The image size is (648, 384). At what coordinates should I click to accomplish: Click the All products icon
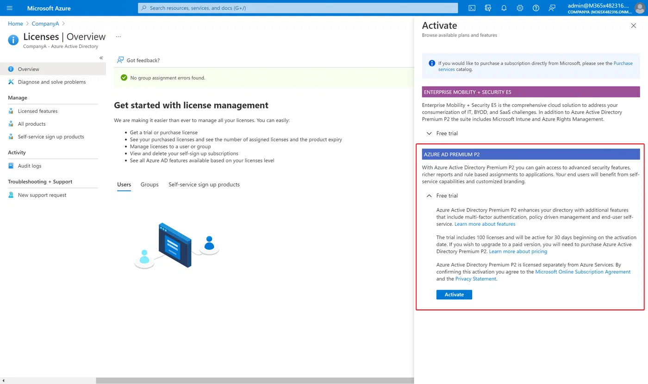click(x=11, y=124)
